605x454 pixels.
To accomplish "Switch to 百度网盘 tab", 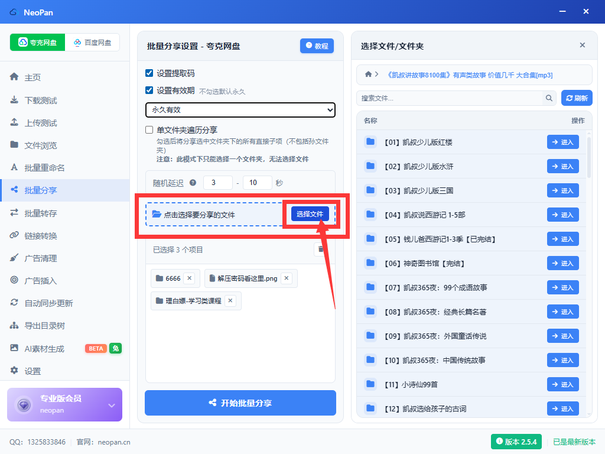I will [x=92, y=42].
